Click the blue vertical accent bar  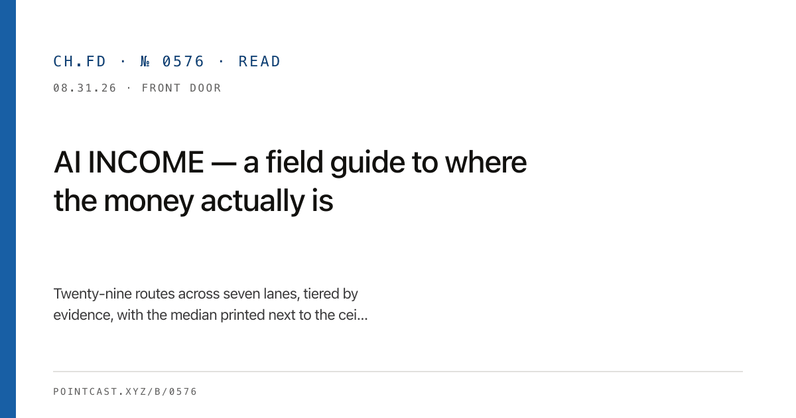8,209
